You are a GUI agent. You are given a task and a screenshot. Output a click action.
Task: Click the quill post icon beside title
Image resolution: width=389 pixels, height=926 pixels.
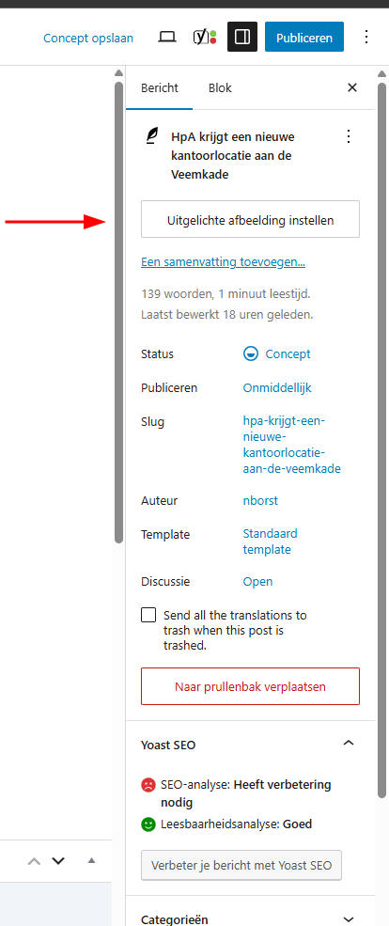pos(152,136)
